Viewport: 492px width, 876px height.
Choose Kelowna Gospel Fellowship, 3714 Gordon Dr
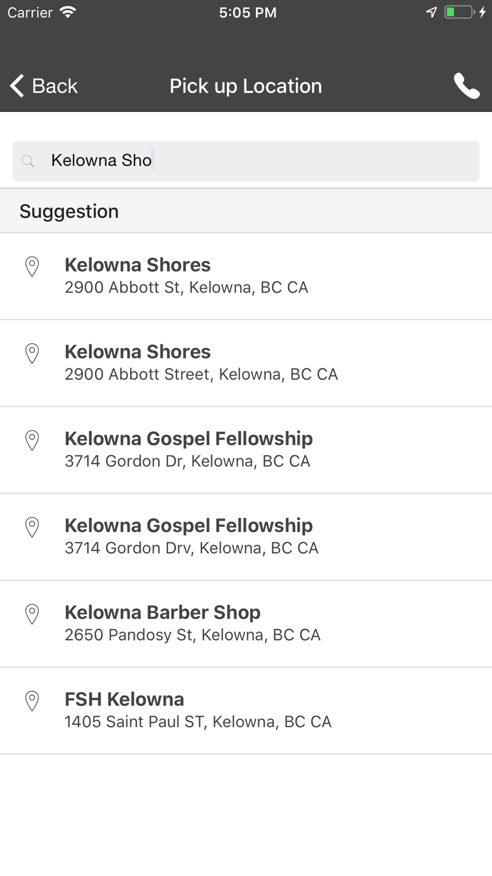(246, 450)
